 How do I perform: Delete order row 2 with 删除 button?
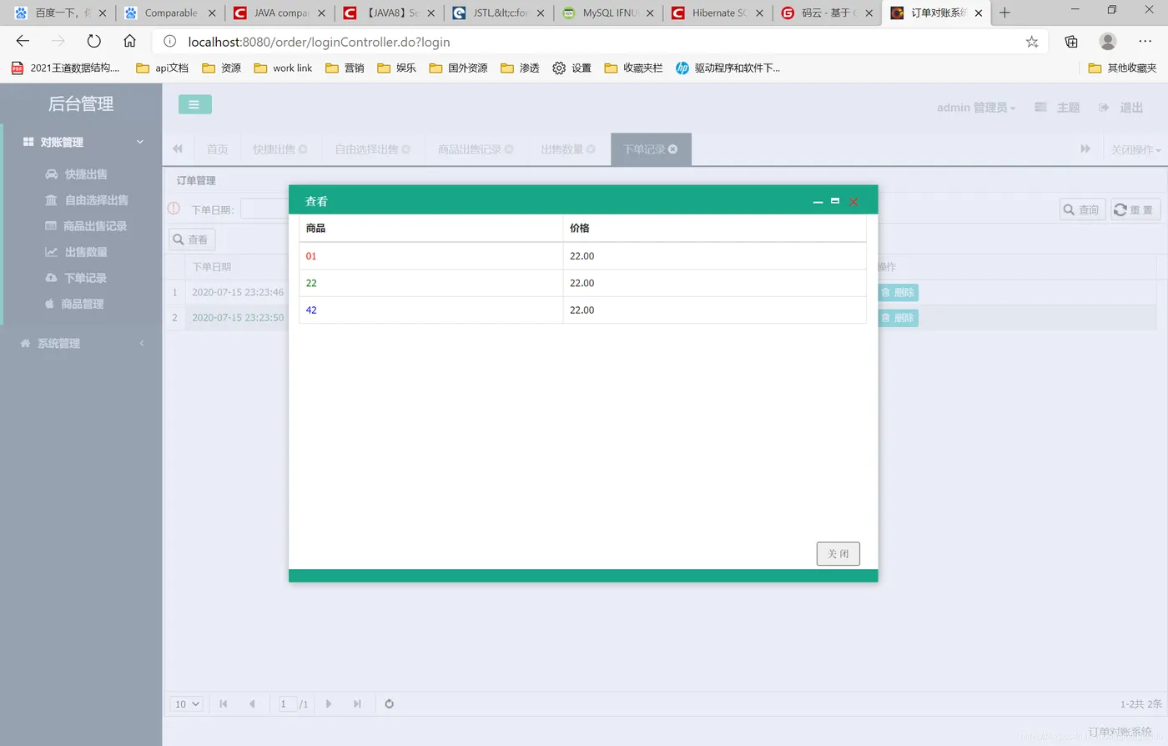click(x=899, y=318)
